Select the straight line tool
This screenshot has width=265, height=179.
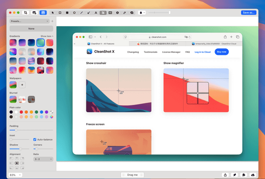81,13
